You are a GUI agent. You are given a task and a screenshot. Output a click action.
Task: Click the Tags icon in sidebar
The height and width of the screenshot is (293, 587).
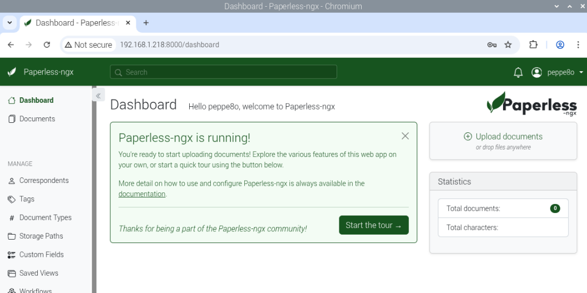click(12, 199)
